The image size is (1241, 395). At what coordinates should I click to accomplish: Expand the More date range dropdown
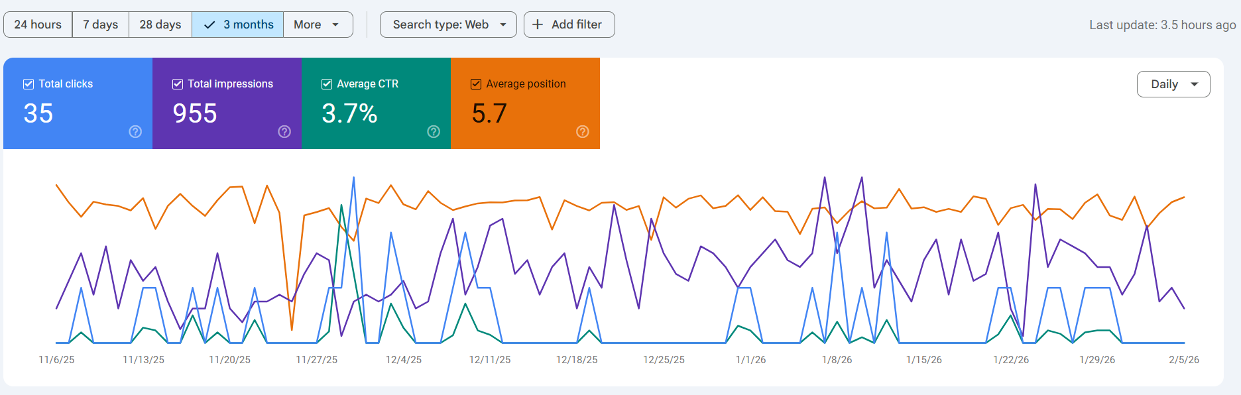(318, 25)
